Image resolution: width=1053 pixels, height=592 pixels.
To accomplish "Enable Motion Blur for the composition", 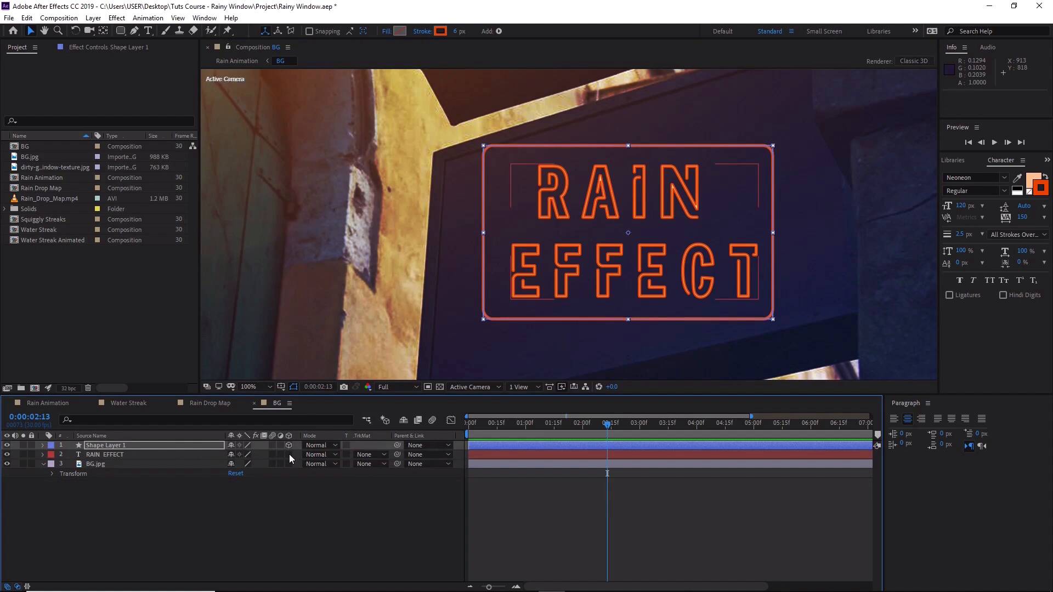I will [x=432, y=420].
